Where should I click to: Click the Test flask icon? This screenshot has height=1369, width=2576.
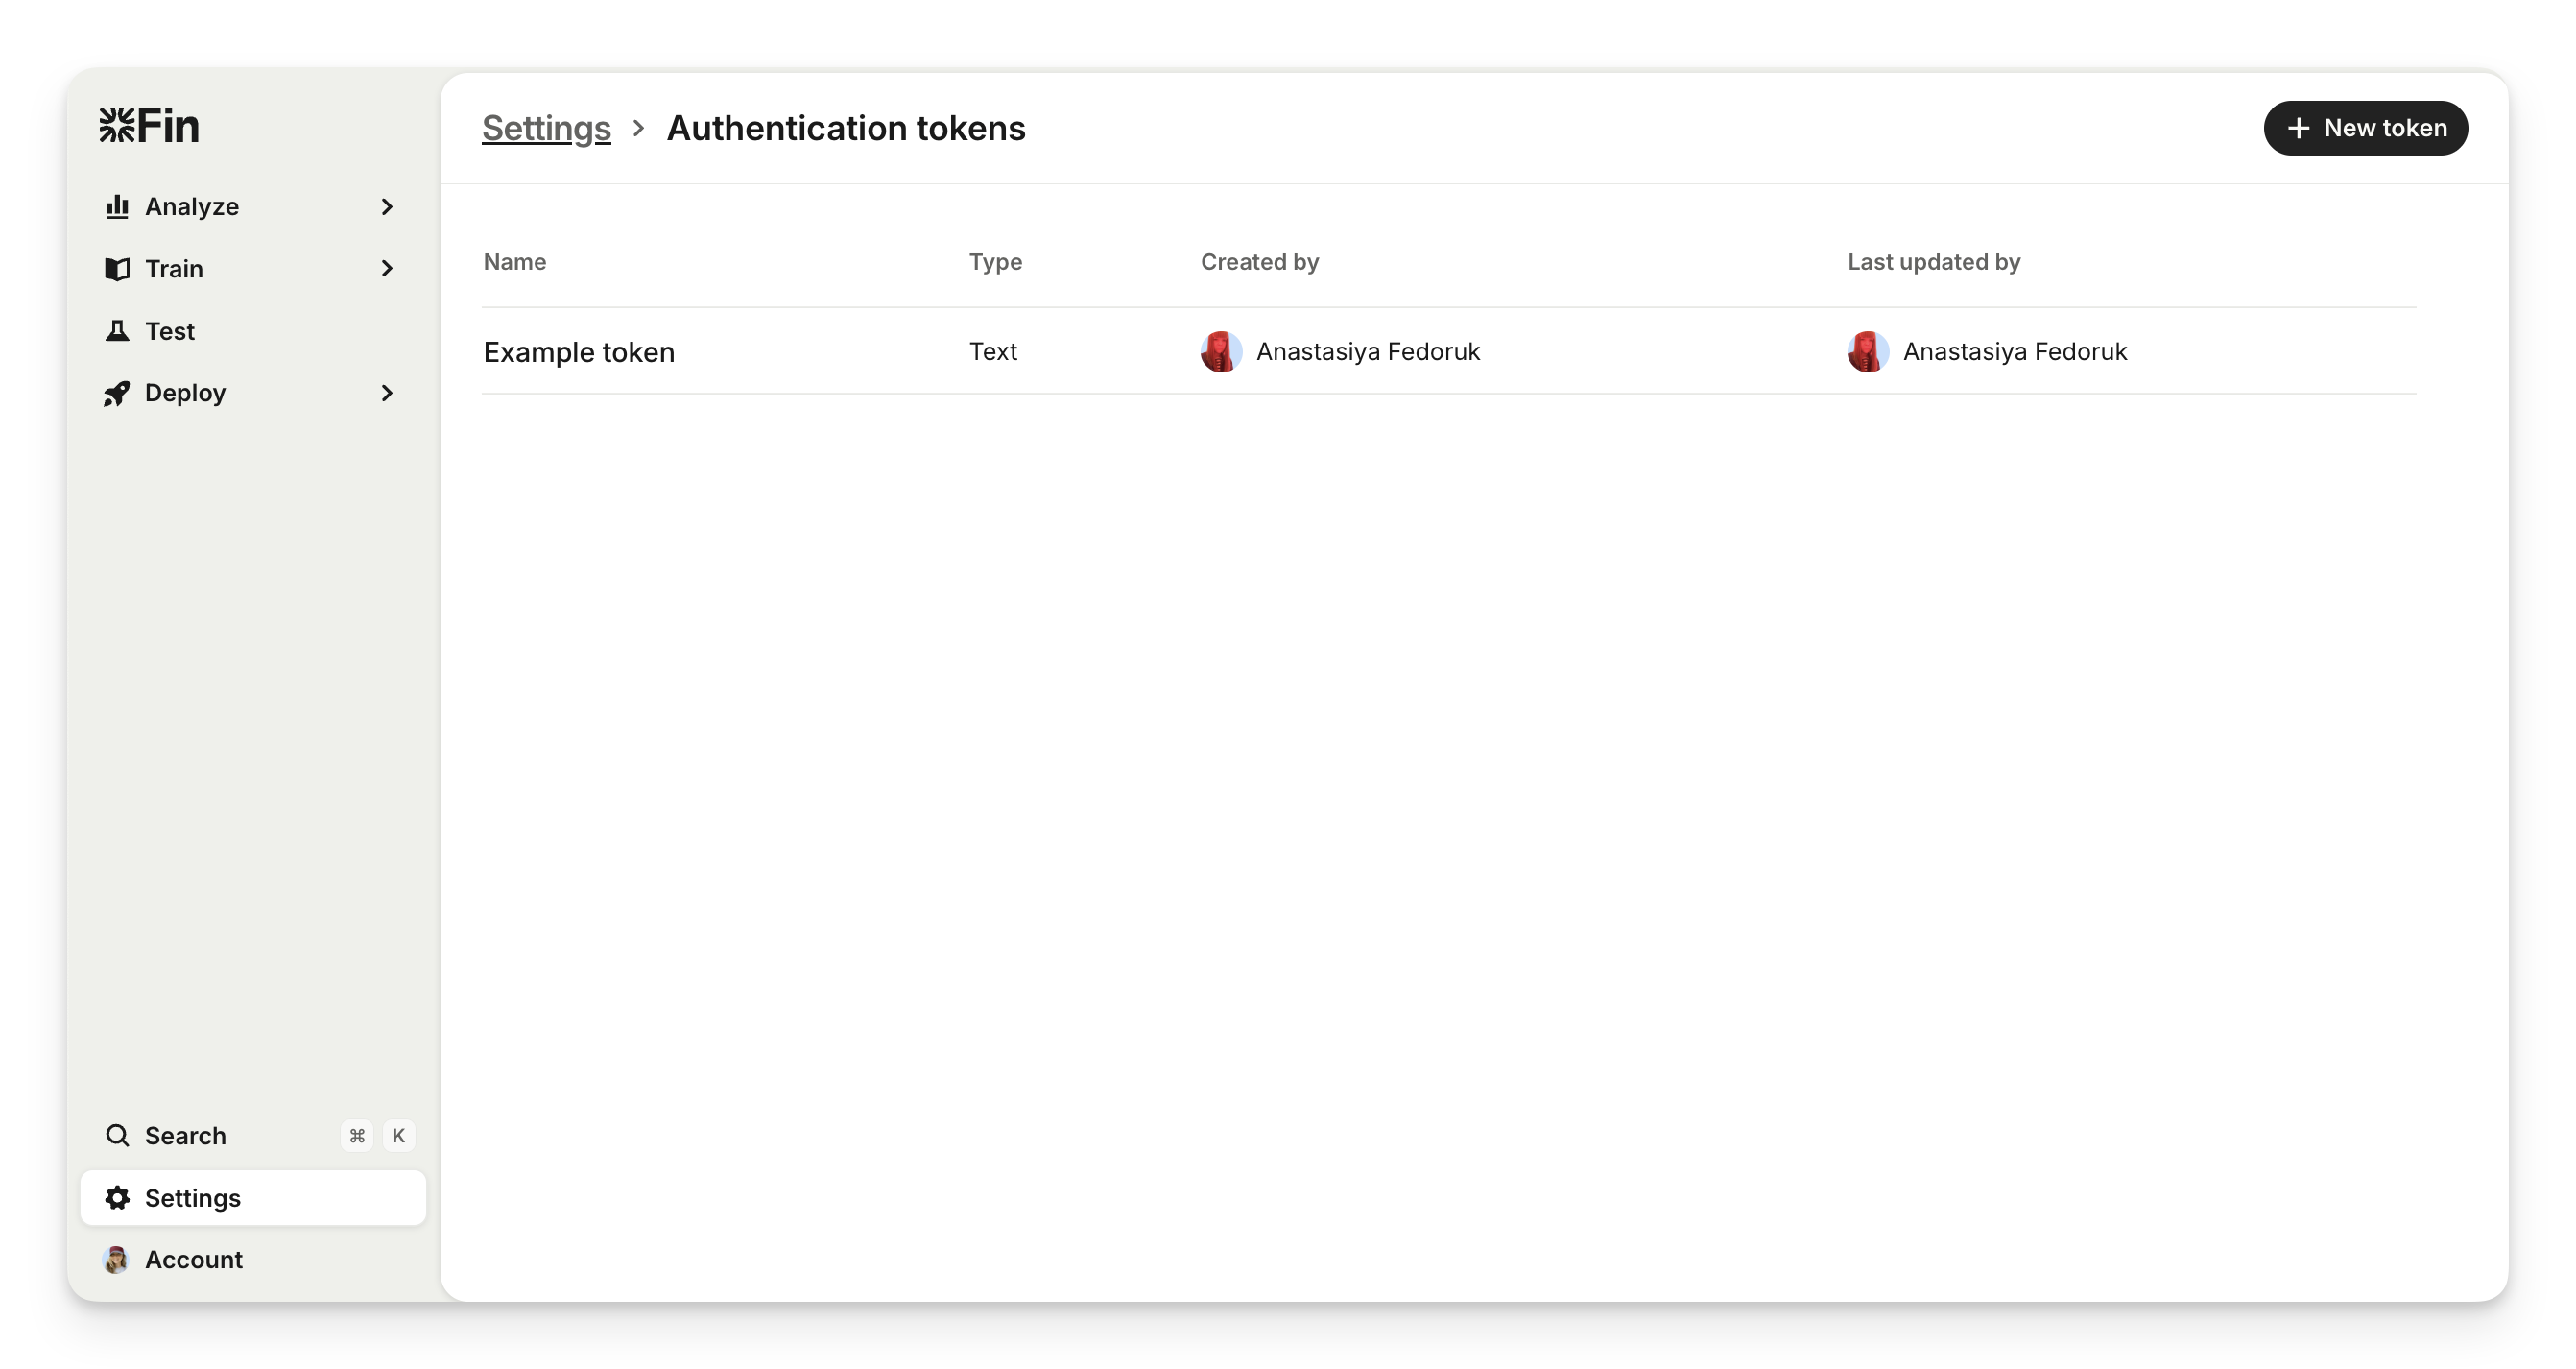tap(117, 331)
